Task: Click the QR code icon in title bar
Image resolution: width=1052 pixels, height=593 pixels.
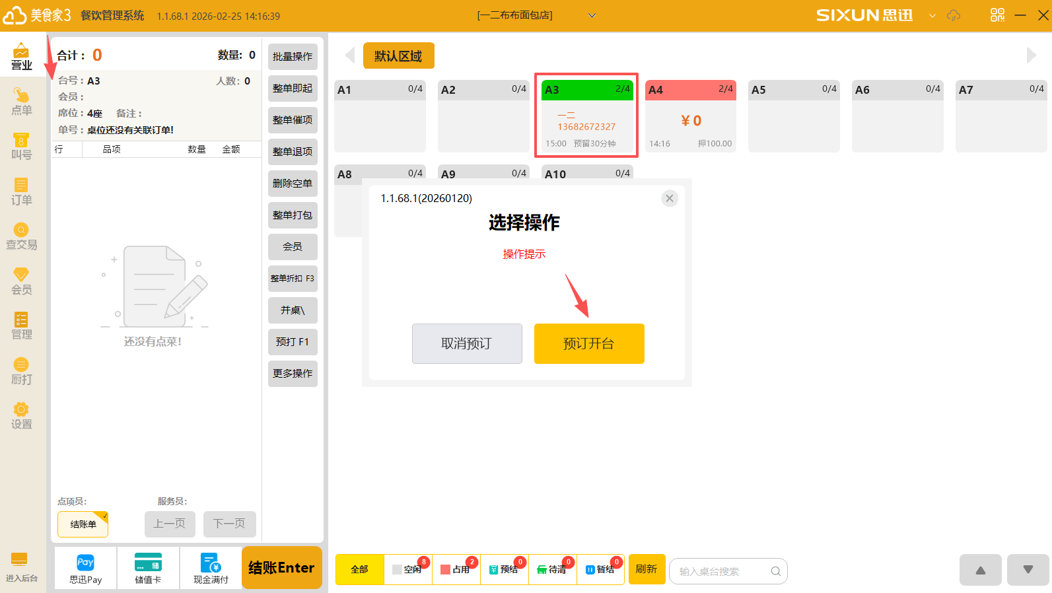Action: coord(997,15)
